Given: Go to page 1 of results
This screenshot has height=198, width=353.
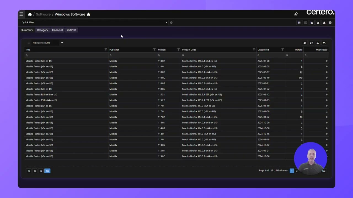Looking at the screenshot, I should tap(292, 171).
